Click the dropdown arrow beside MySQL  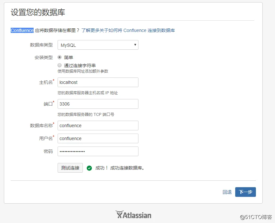click(x=135, y=45)
